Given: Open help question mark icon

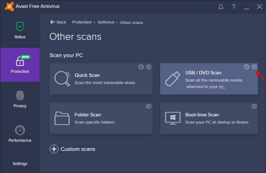Looking at the screenshot, I should pyautogui.click(x=234, y=6).
